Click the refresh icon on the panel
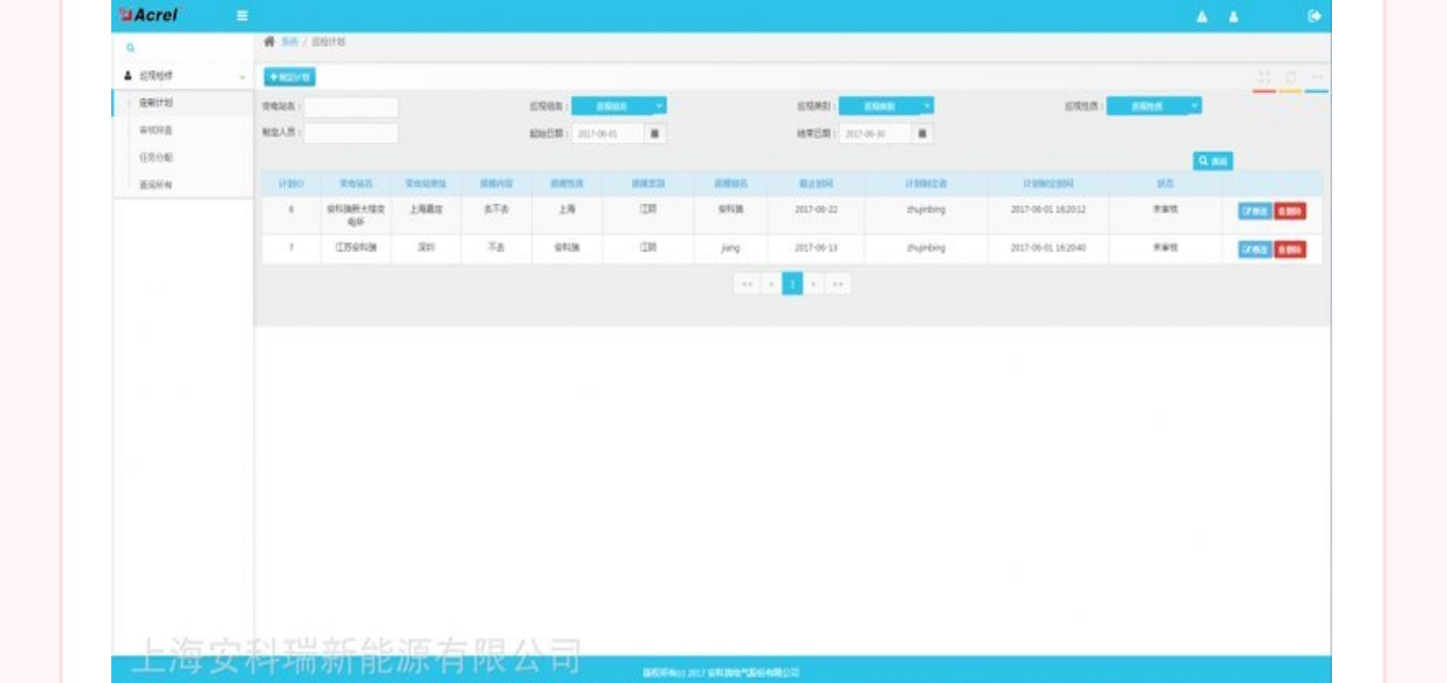The image size is (1447, 683). pyautogui.click(x=1291, y=77)
